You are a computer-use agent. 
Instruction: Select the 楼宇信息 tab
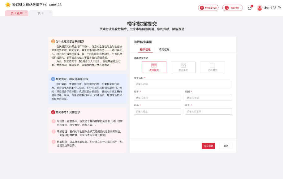coord(145,49)
